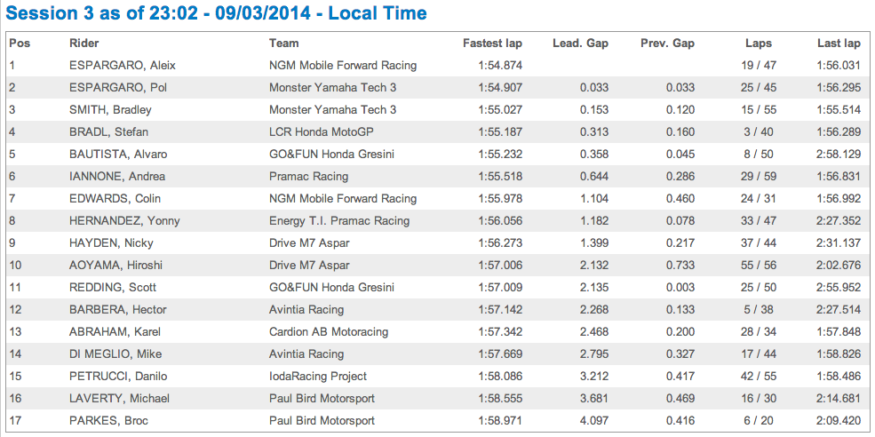
Task: Select rider AOYAMA, Hiroshi
Action: (x=116, y=265)
